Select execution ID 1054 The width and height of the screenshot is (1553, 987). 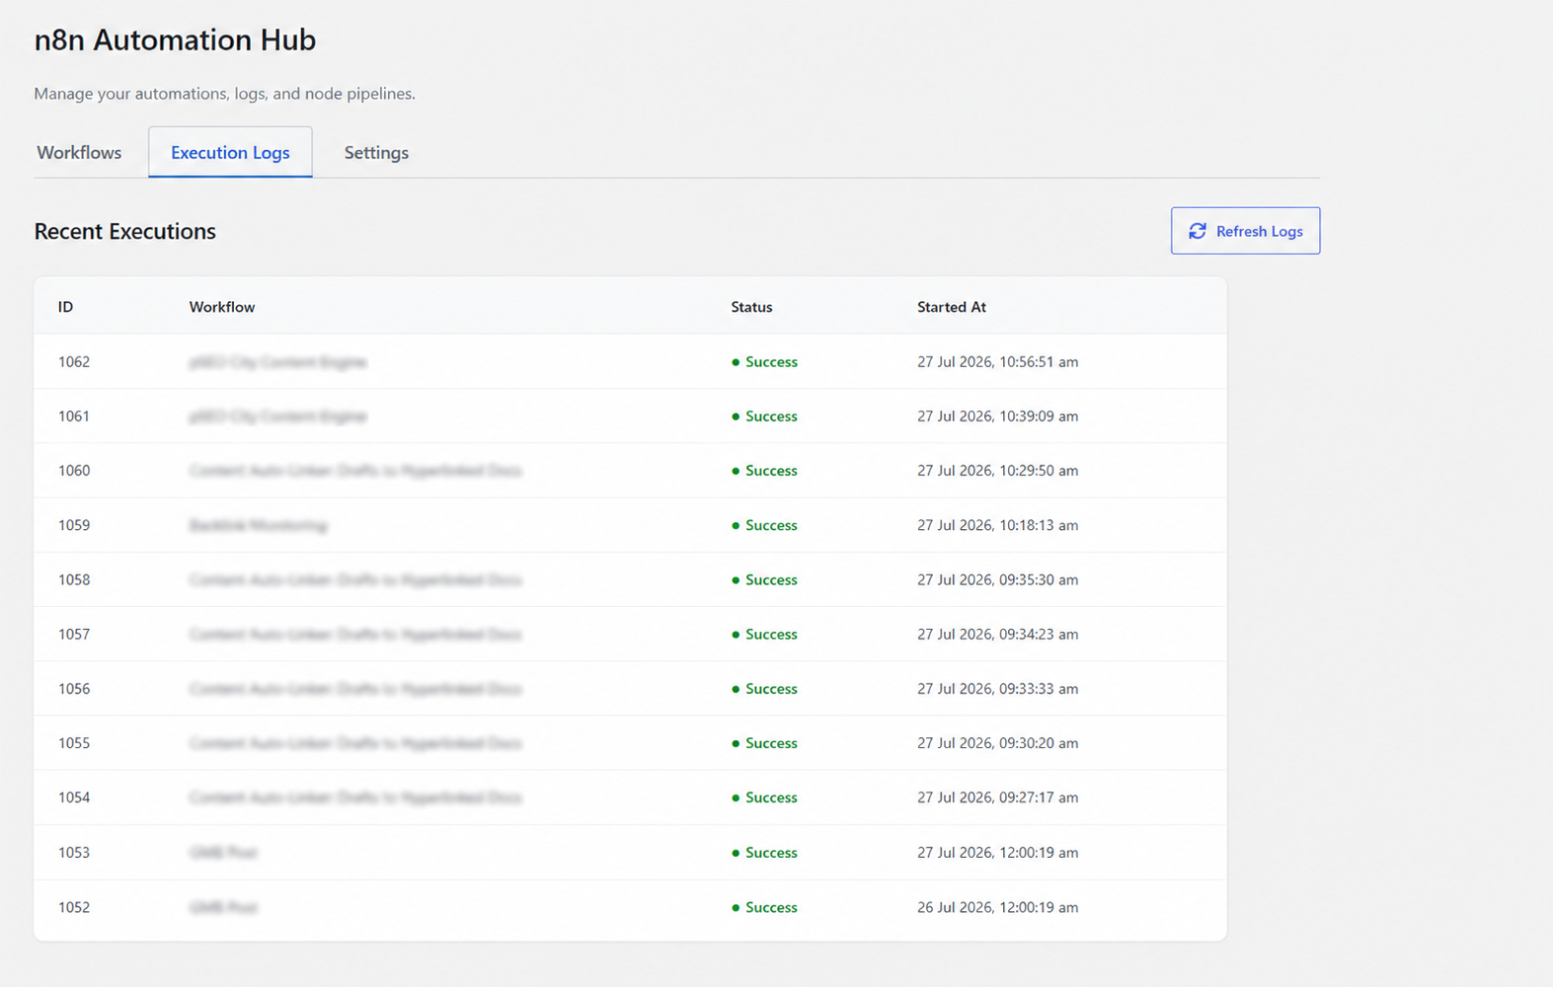(x=74, y=797)
